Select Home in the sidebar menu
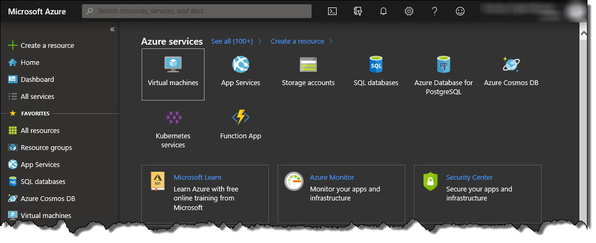Image resolution: width=596 pixels, height=243 pixels. tap(30, 62)
